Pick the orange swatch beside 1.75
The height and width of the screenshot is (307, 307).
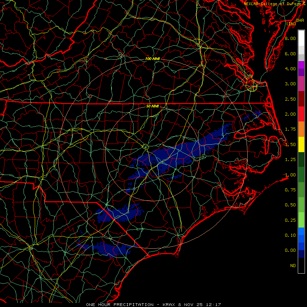coord(301,129)
